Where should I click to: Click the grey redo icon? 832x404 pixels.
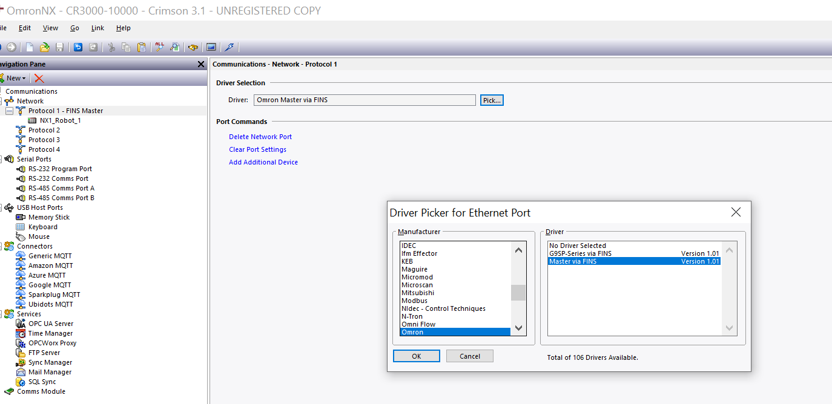click(93, 47)
